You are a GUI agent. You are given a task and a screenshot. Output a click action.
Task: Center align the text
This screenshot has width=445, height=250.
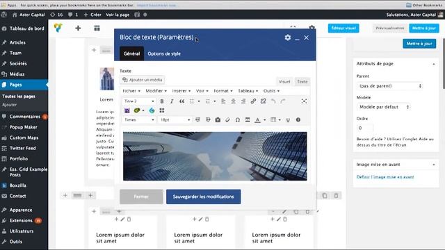[x=234, y=101]
